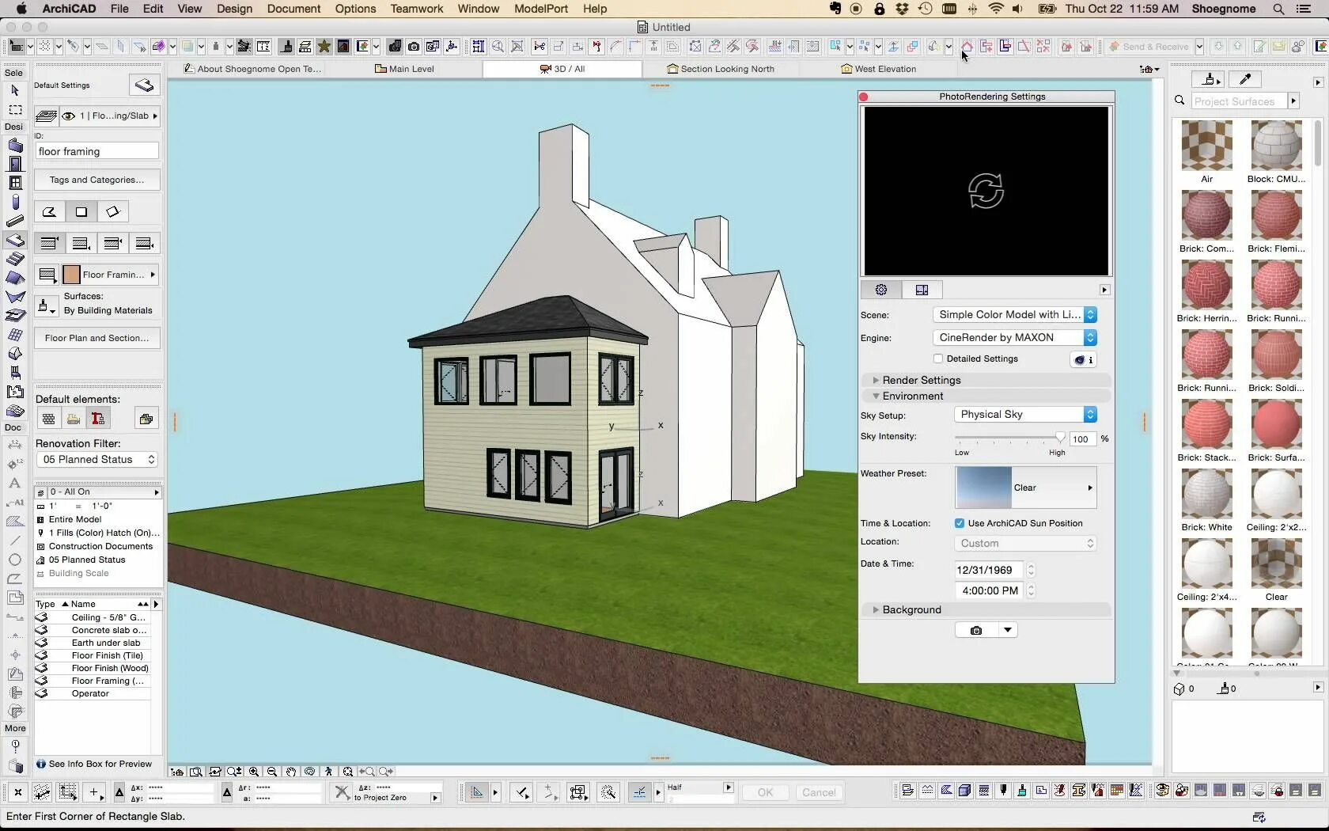Click zoom-out magnifier below 3D view
Viewport: 1329px width, 831px height.
272,772
